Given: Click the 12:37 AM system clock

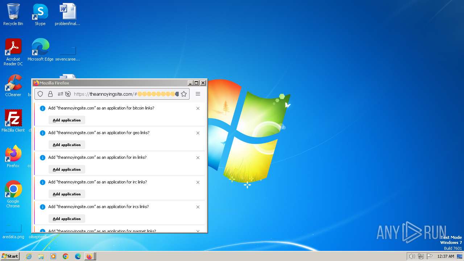Looking at the screenshot, I should pyautogui.click(x=446, y=256).
